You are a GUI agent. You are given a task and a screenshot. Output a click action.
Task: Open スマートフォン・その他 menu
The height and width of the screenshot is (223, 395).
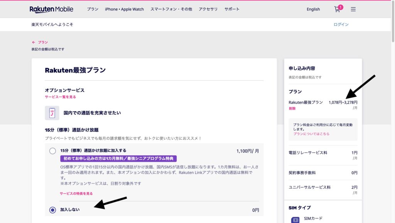tap(171, 9)
